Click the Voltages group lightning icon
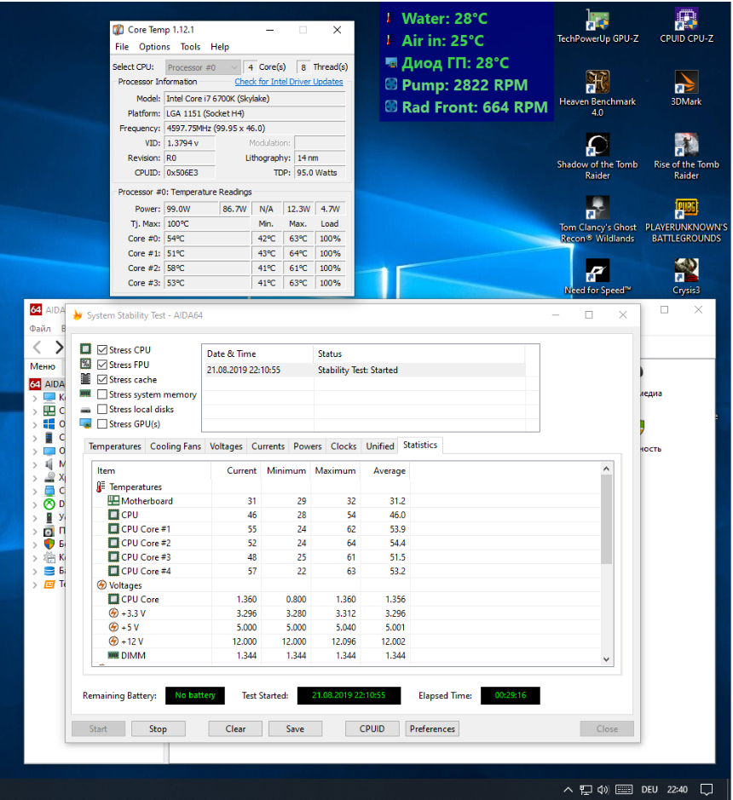 click(x=101, y=584)
